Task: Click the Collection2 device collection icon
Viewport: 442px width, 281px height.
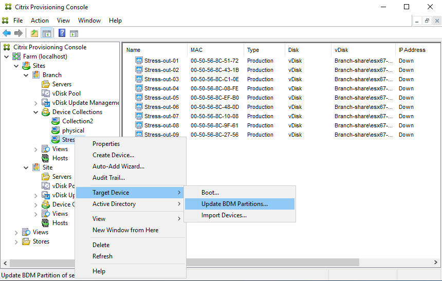Action: click(x=56, y=121)
